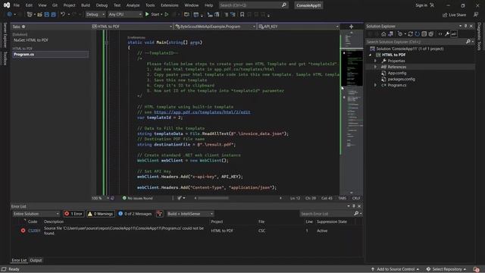Open the HTML to PDF project navigation dropdown
This screenshot has height=273, width=485.
tap(132, 27)
